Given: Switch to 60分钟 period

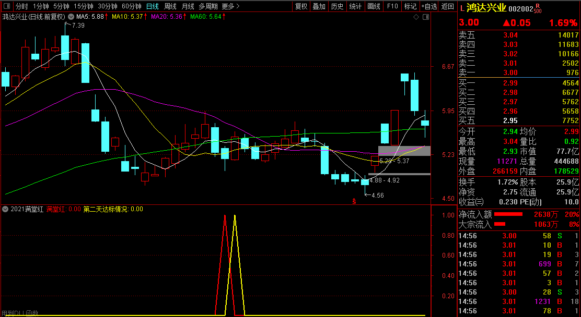Looking at the screenshot, I should point(132,6).
